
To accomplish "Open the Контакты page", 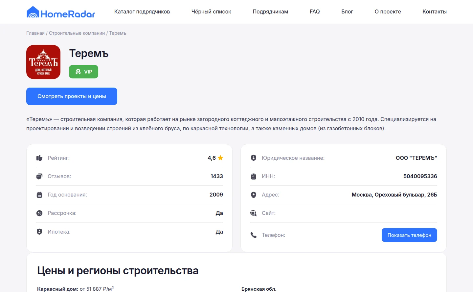I will click(x=435, y=12).
